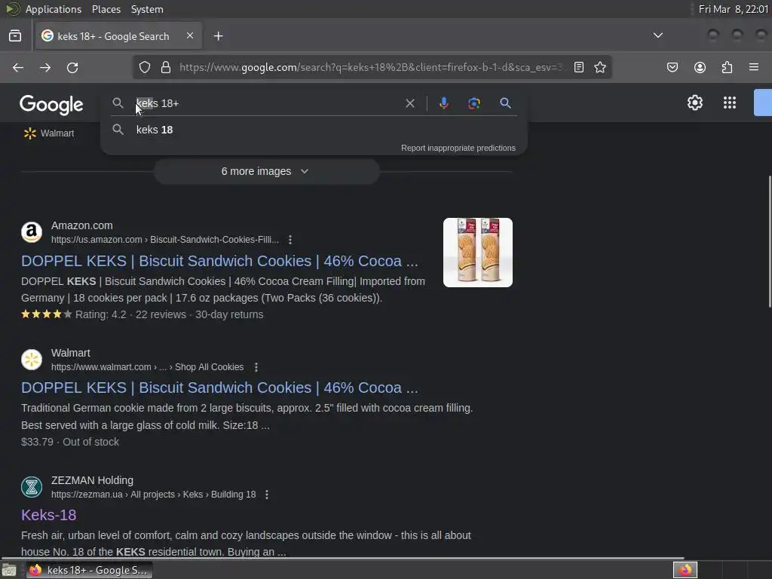This screenshot has height=579, width=772.
Task: Click 'Rating: 4.2 · 22 reviews' text
Action: (130, 314)
